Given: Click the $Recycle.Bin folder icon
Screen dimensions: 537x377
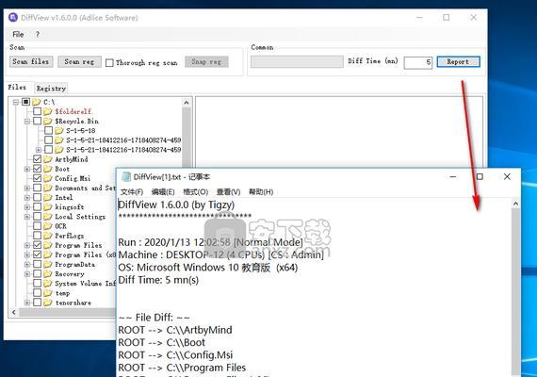Looking at the screenshot, I should tap(48, 121).
